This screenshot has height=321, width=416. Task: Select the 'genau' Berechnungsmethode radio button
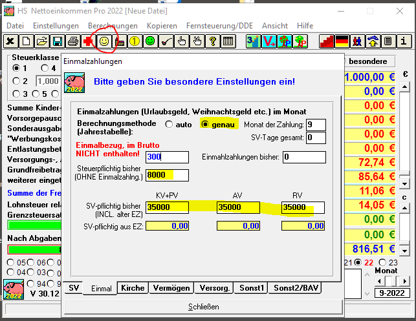(206, 124)
